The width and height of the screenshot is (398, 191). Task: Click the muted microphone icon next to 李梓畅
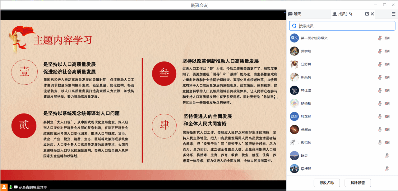pos(387,169)
